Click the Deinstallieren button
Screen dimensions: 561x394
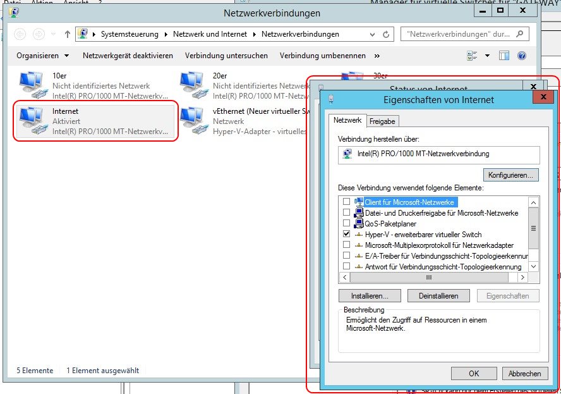click(438, 296)
